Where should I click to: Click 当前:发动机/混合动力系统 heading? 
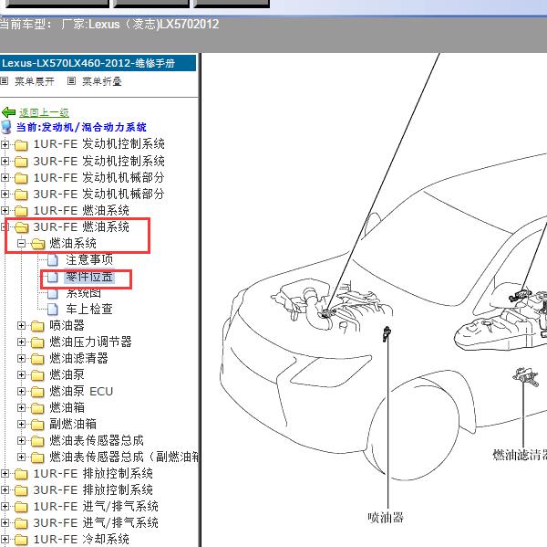81,127
